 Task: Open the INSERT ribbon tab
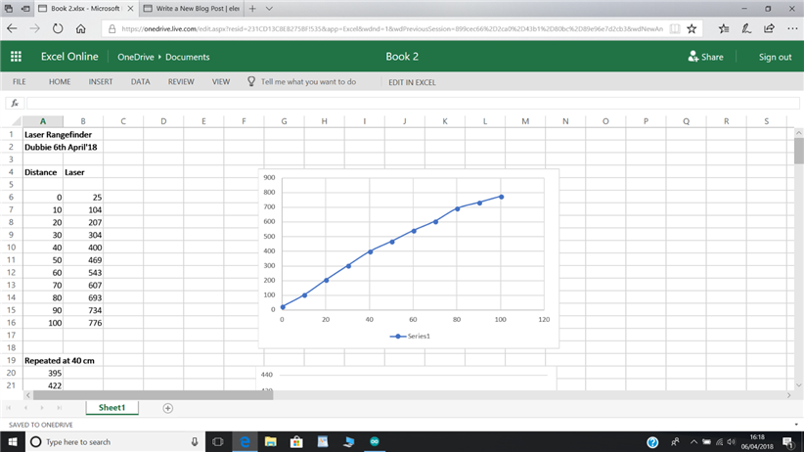[101, 81]
